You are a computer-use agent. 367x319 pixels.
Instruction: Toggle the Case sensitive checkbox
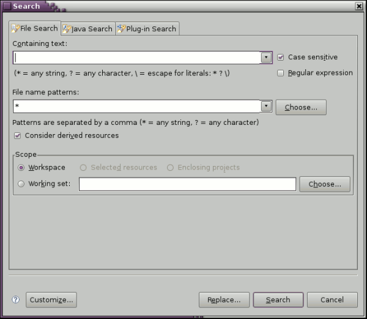tap(280, 57)
